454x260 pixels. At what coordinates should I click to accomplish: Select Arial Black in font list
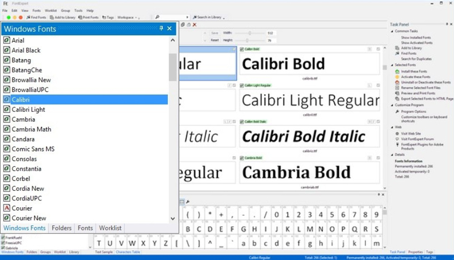[x=26, y=51]
